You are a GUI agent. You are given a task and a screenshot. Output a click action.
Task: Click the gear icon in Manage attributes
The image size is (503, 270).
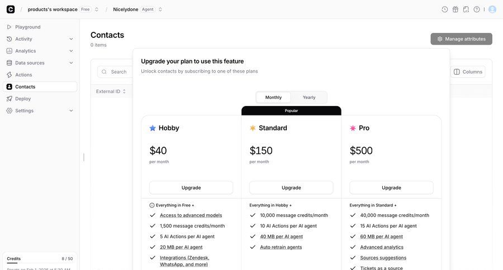coord(440,39)
